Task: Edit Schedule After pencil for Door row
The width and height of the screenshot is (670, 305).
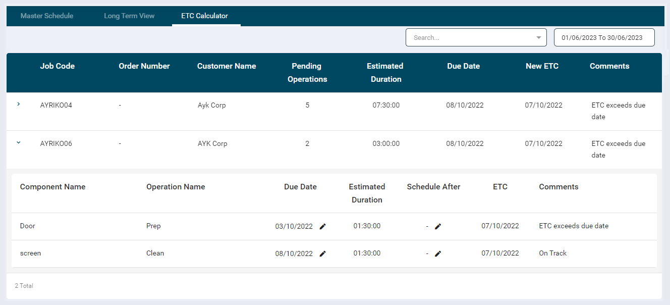Action: click(x=438, y=226)
